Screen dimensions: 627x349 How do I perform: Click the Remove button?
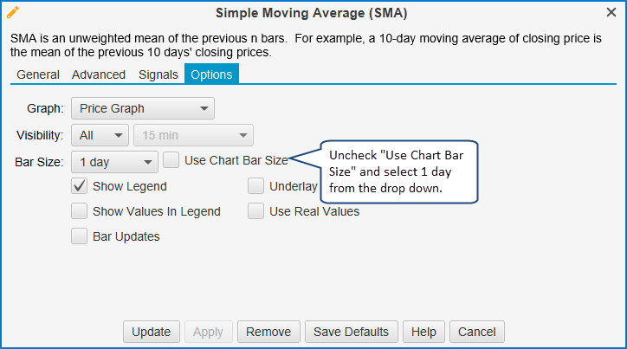point(268,332)
